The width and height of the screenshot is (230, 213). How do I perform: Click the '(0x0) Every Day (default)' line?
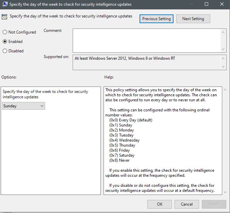coord(131,120)
